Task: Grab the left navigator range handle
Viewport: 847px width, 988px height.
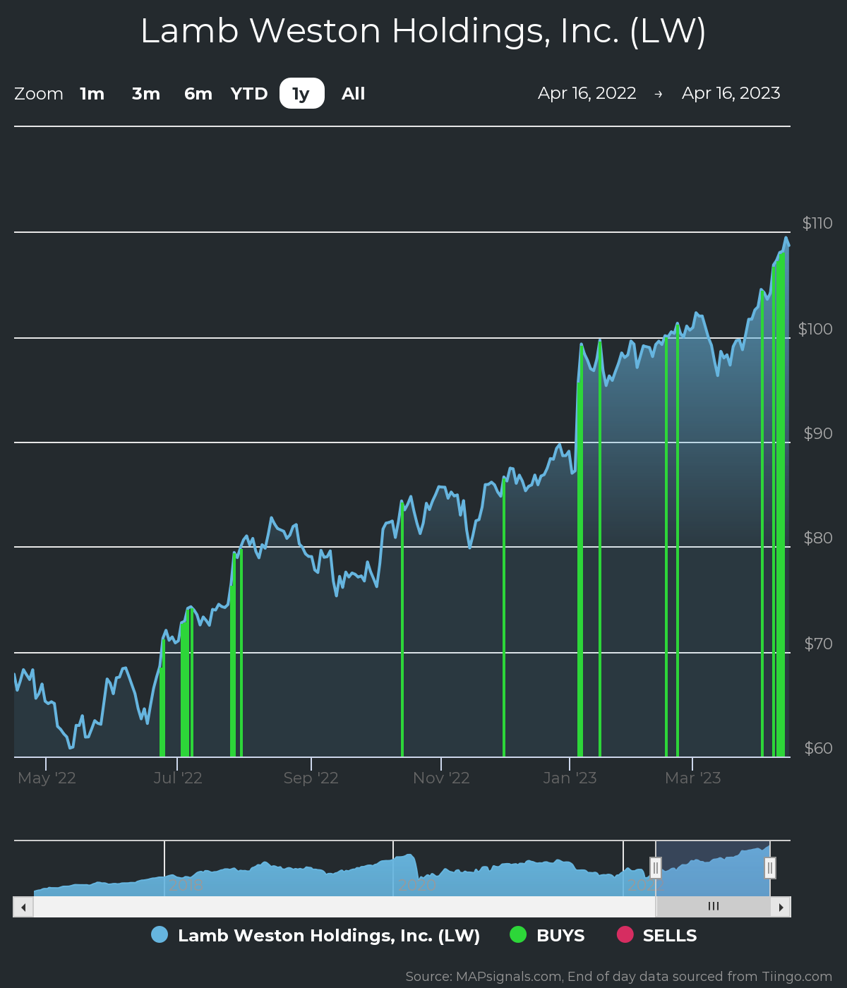Action: point(656,868)
